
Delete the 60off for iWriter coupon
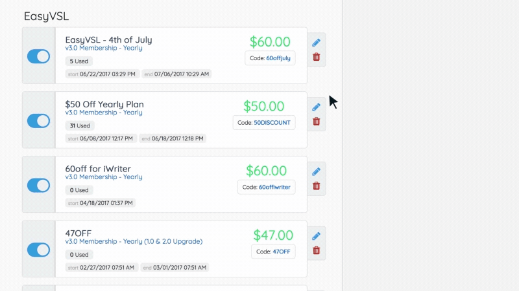[317, 186]
